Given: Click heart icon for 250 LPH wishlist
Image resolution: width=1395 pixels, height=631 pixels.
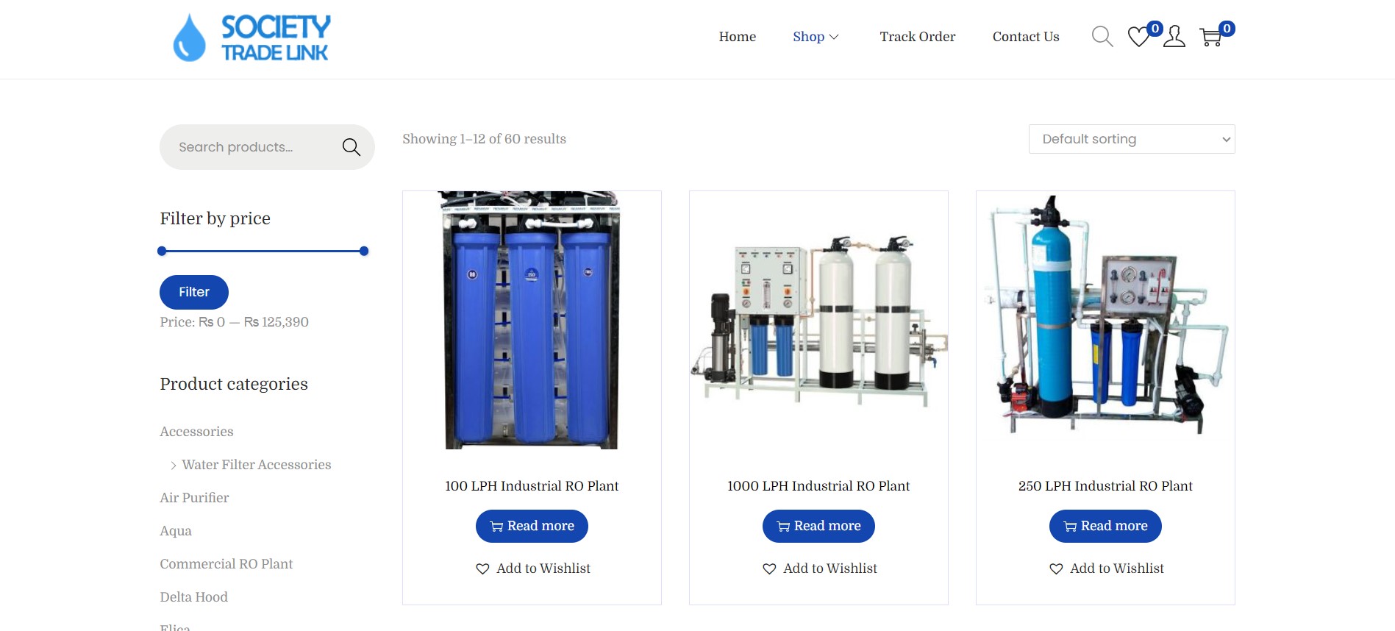Looking at the screenshot, I should 1056,568.
